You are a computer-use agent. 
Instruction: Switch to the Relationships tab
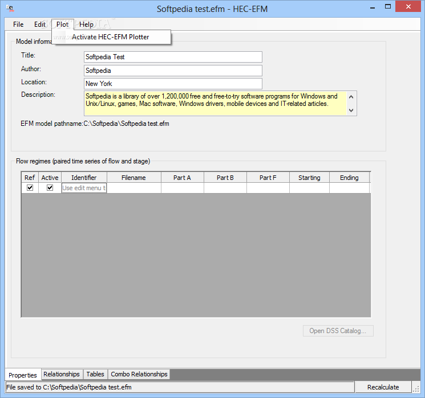tap(62, 374)
